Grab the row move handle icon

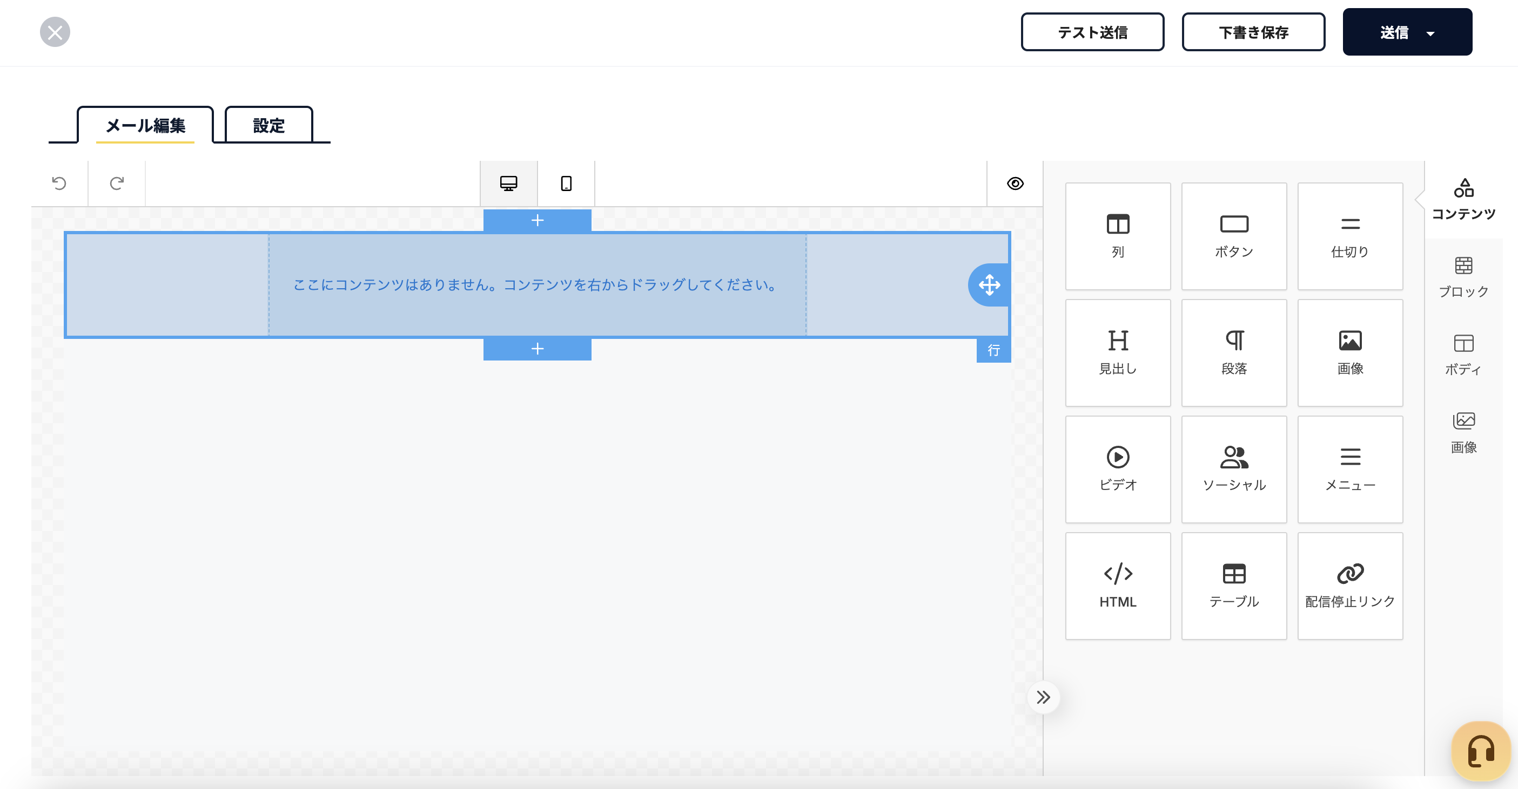(990, 285)
